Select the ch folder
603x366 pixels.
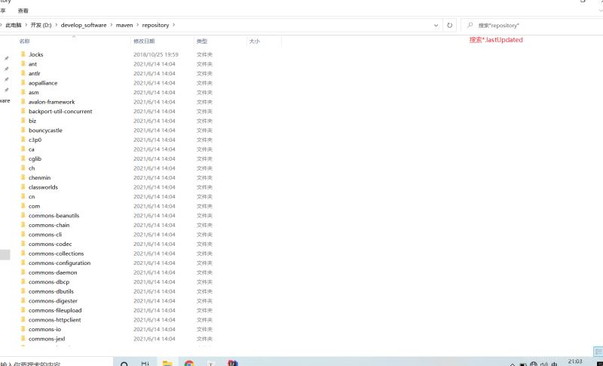click(x=32, y=168)
